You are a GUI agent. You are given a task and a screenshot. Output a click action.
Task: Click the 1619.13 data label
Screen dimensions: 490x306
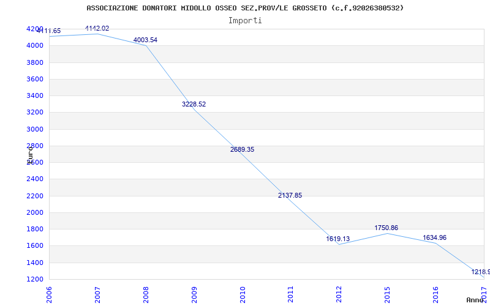coord(338,239)
